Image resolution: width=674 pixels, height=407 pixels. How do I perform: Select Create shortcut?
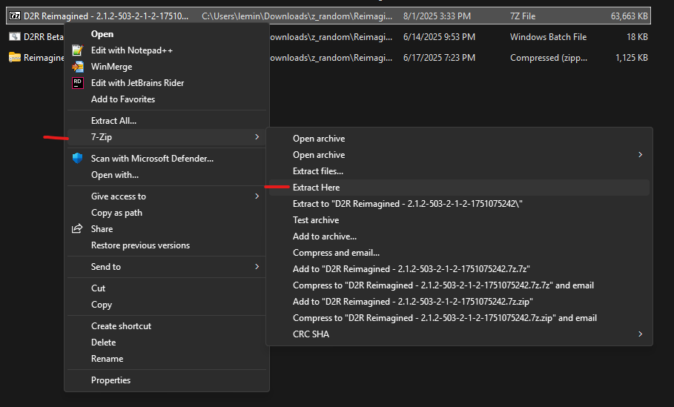coord(121,326)
